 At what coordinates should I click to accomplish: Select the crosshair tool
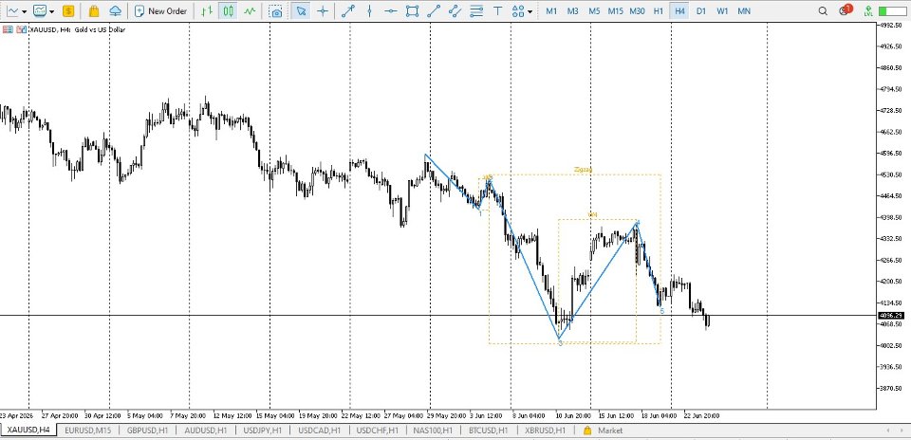(323, 10)
